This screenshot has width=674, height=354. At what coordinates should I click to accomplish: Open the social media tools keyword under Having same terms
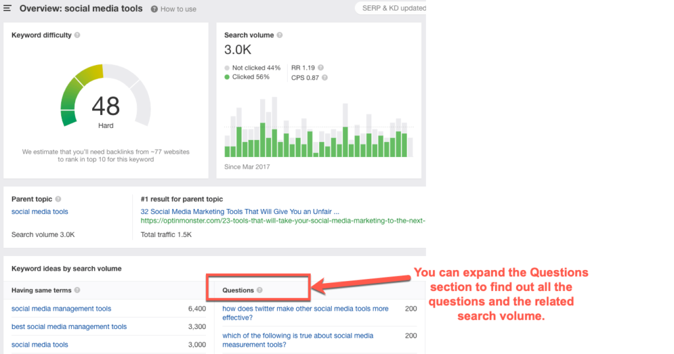39,345
